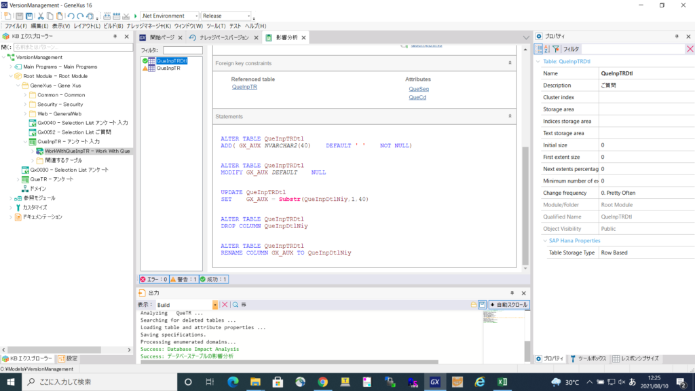The width and height of the screenshot is (695, 391).
Task: Click the impact analysis フィルタ input field
Action: [x=183, y=50]
